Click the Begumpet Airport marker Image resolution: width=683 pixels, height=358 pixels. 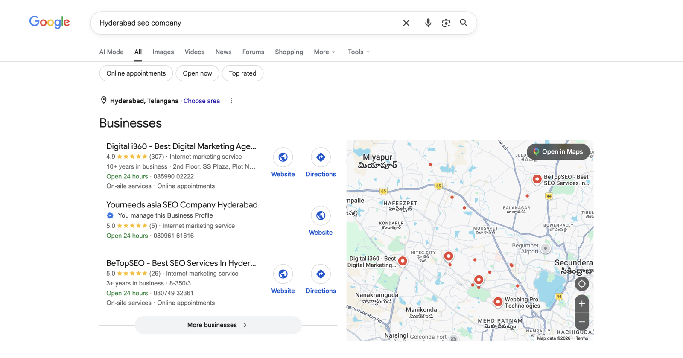[545, 248]
